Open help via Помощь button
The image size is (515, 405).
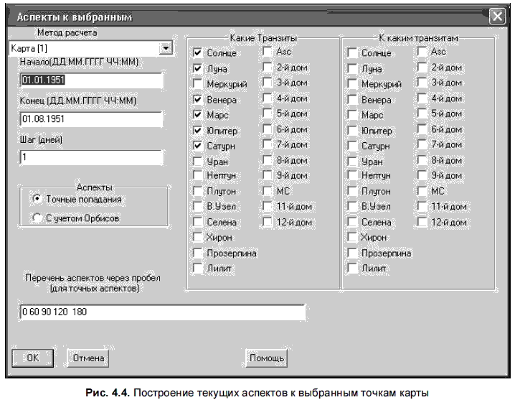266,358
